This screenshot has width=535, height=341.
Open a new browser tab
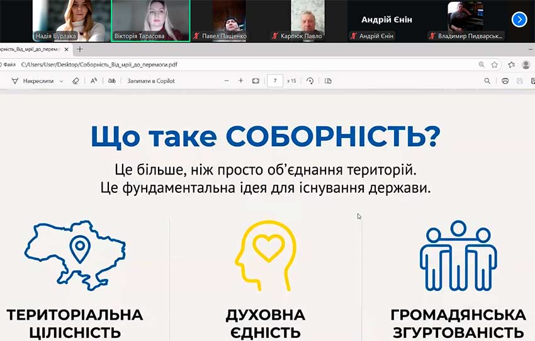click(x=80, y=49)
